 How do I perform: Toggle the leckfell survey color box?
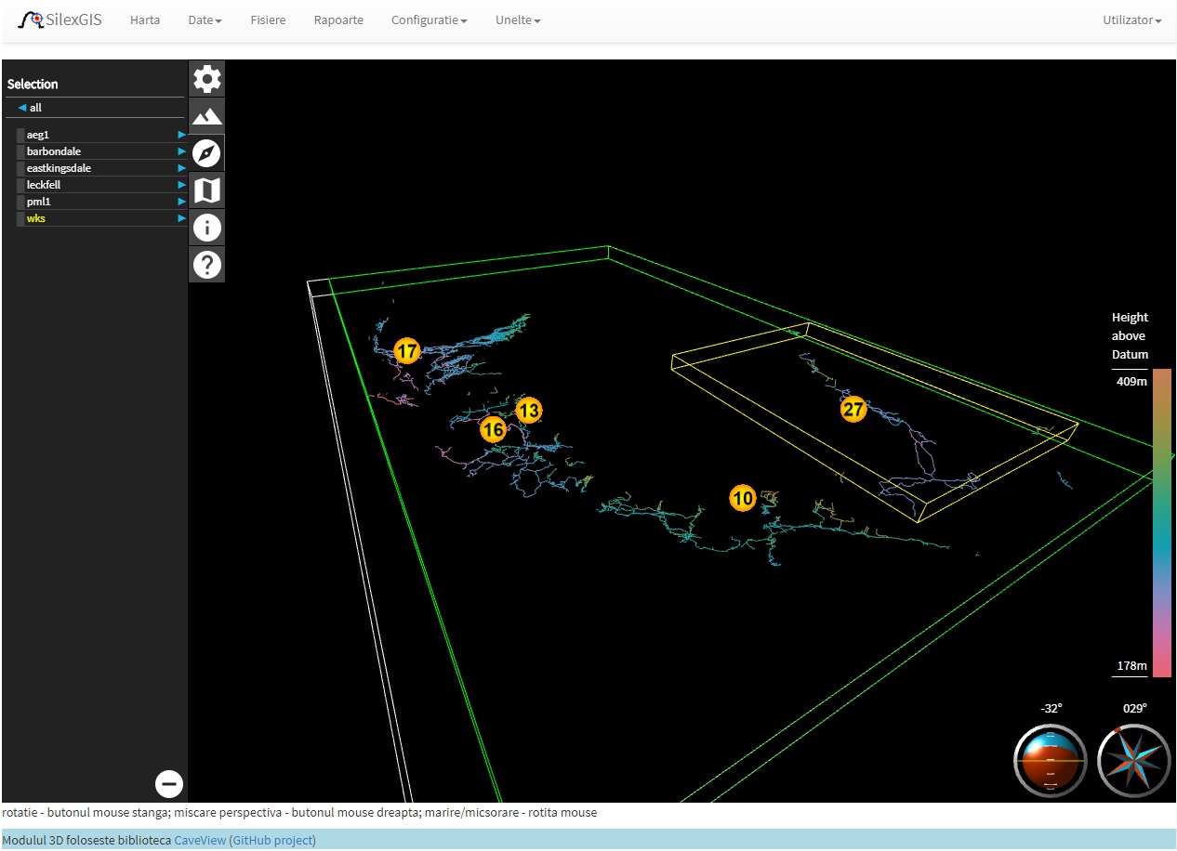coord(20,185)
